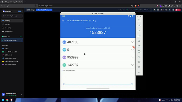182x102 pixels.
Task: Open Brave browser from the taskbar
Action: coord(11,100)
